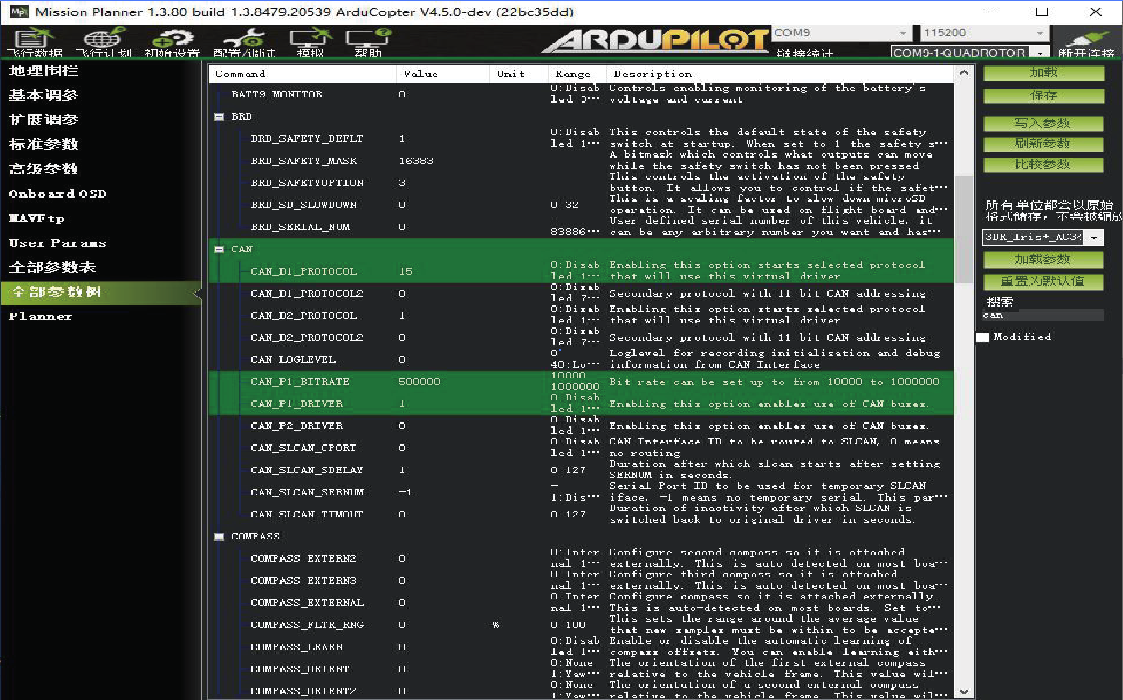The width and height of the screenshot is (1123, 700).
Task: Toggle the Modified checkbox
Action: (x=983, y=337)
